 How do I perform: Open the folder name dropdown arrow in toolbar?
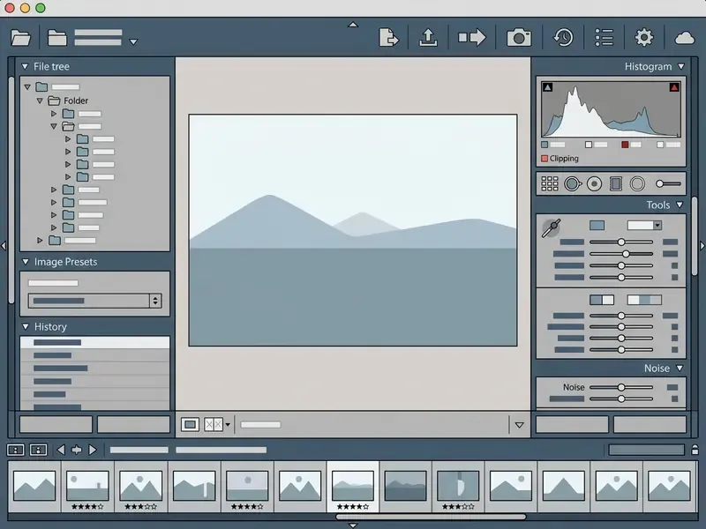point(133,41)
